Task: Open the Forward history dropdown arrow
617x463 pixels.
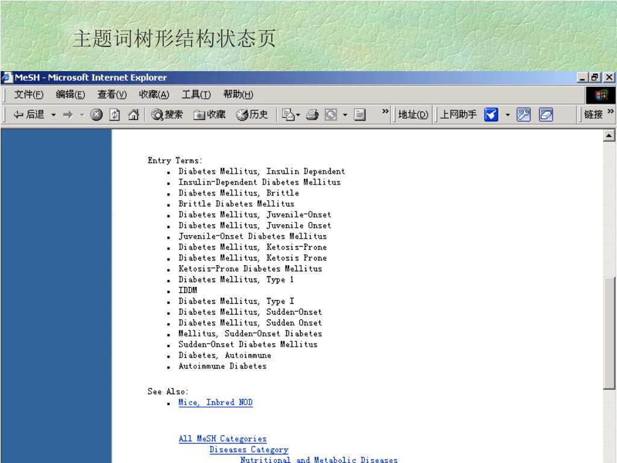Action: pos(82,115)
